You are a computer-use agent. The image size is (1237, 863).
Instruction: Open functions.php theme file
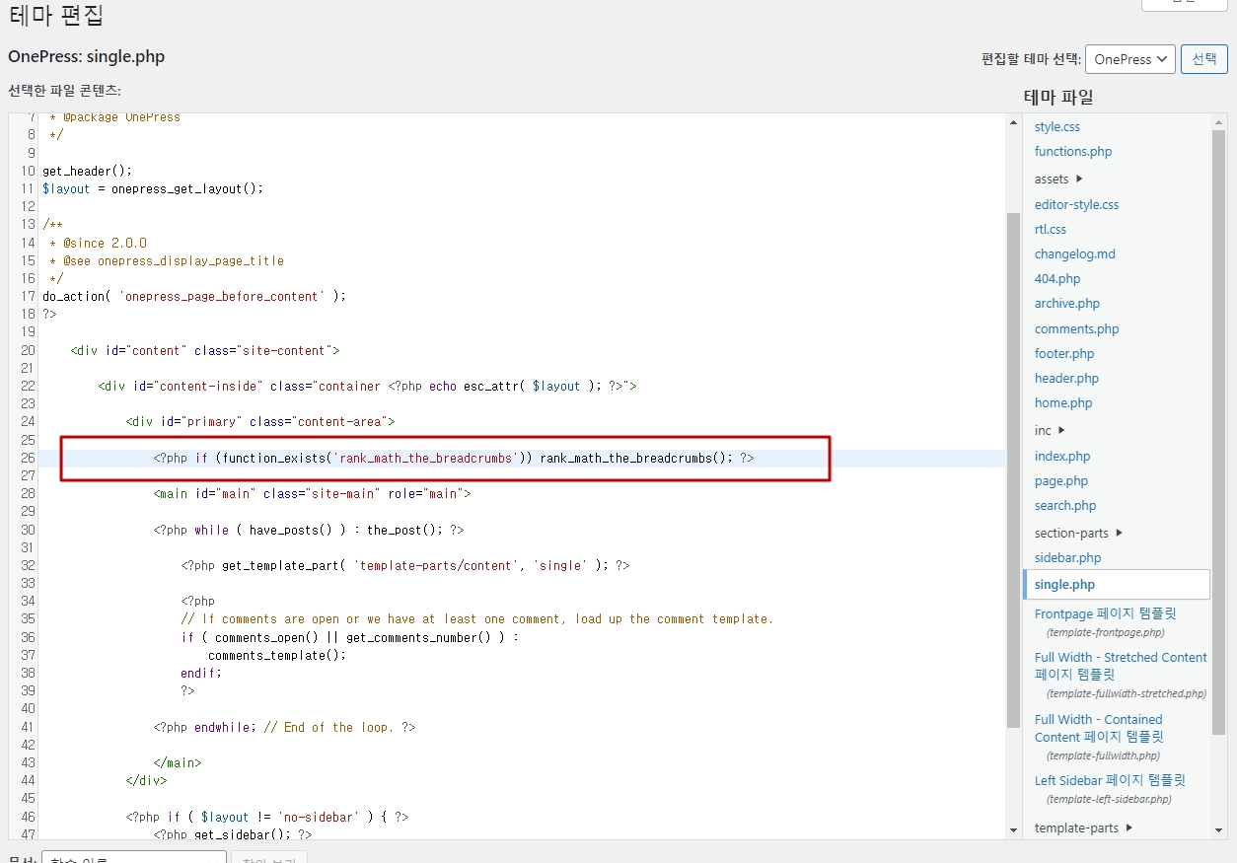click(x=1073, y=151)
